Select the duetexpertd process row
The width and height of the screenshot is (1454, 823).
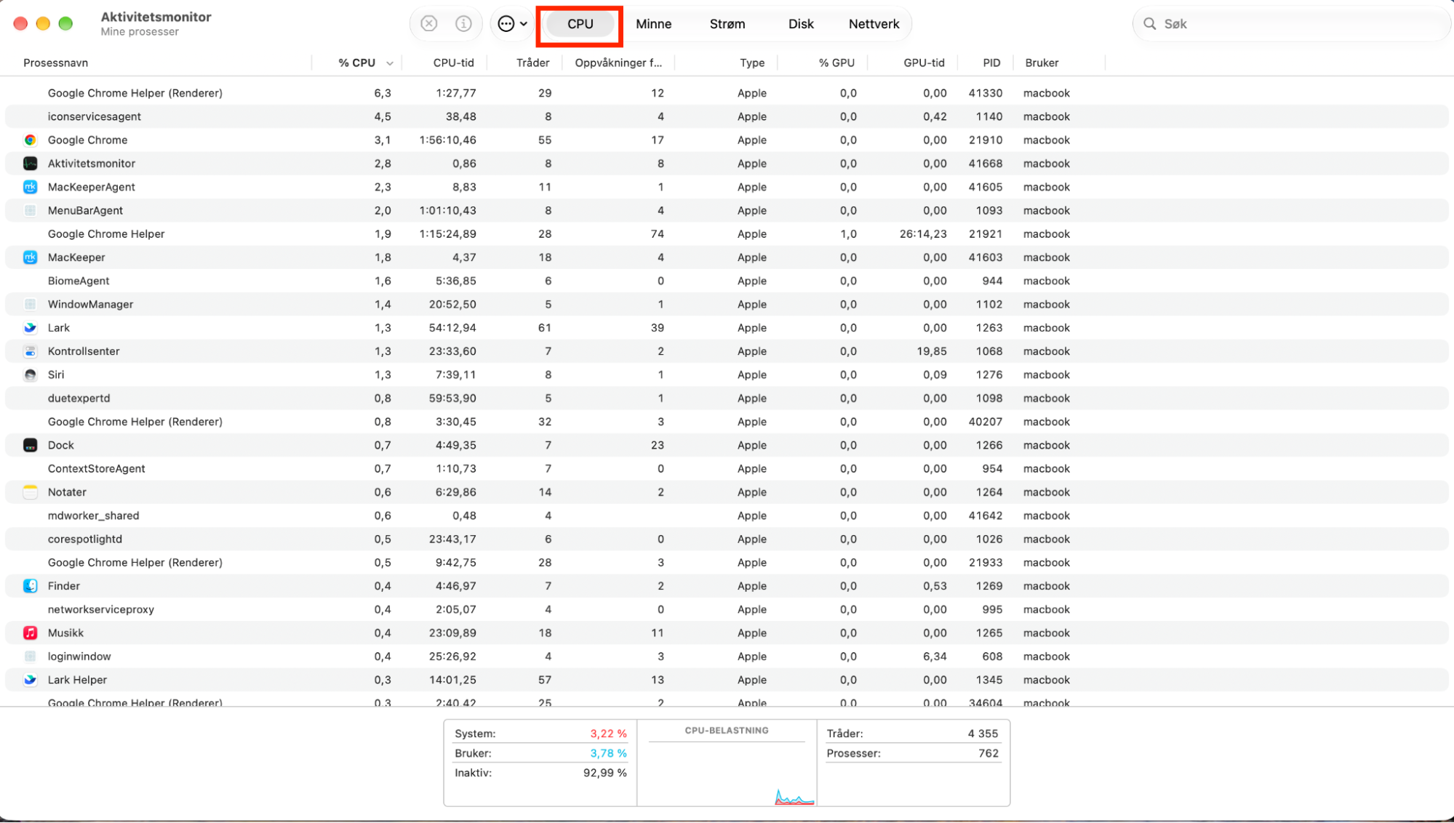pos(727,398)
